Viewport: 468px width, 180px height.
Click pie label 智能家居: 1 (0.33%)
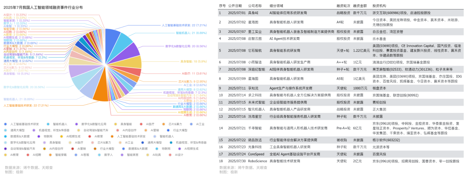[16, 20]
